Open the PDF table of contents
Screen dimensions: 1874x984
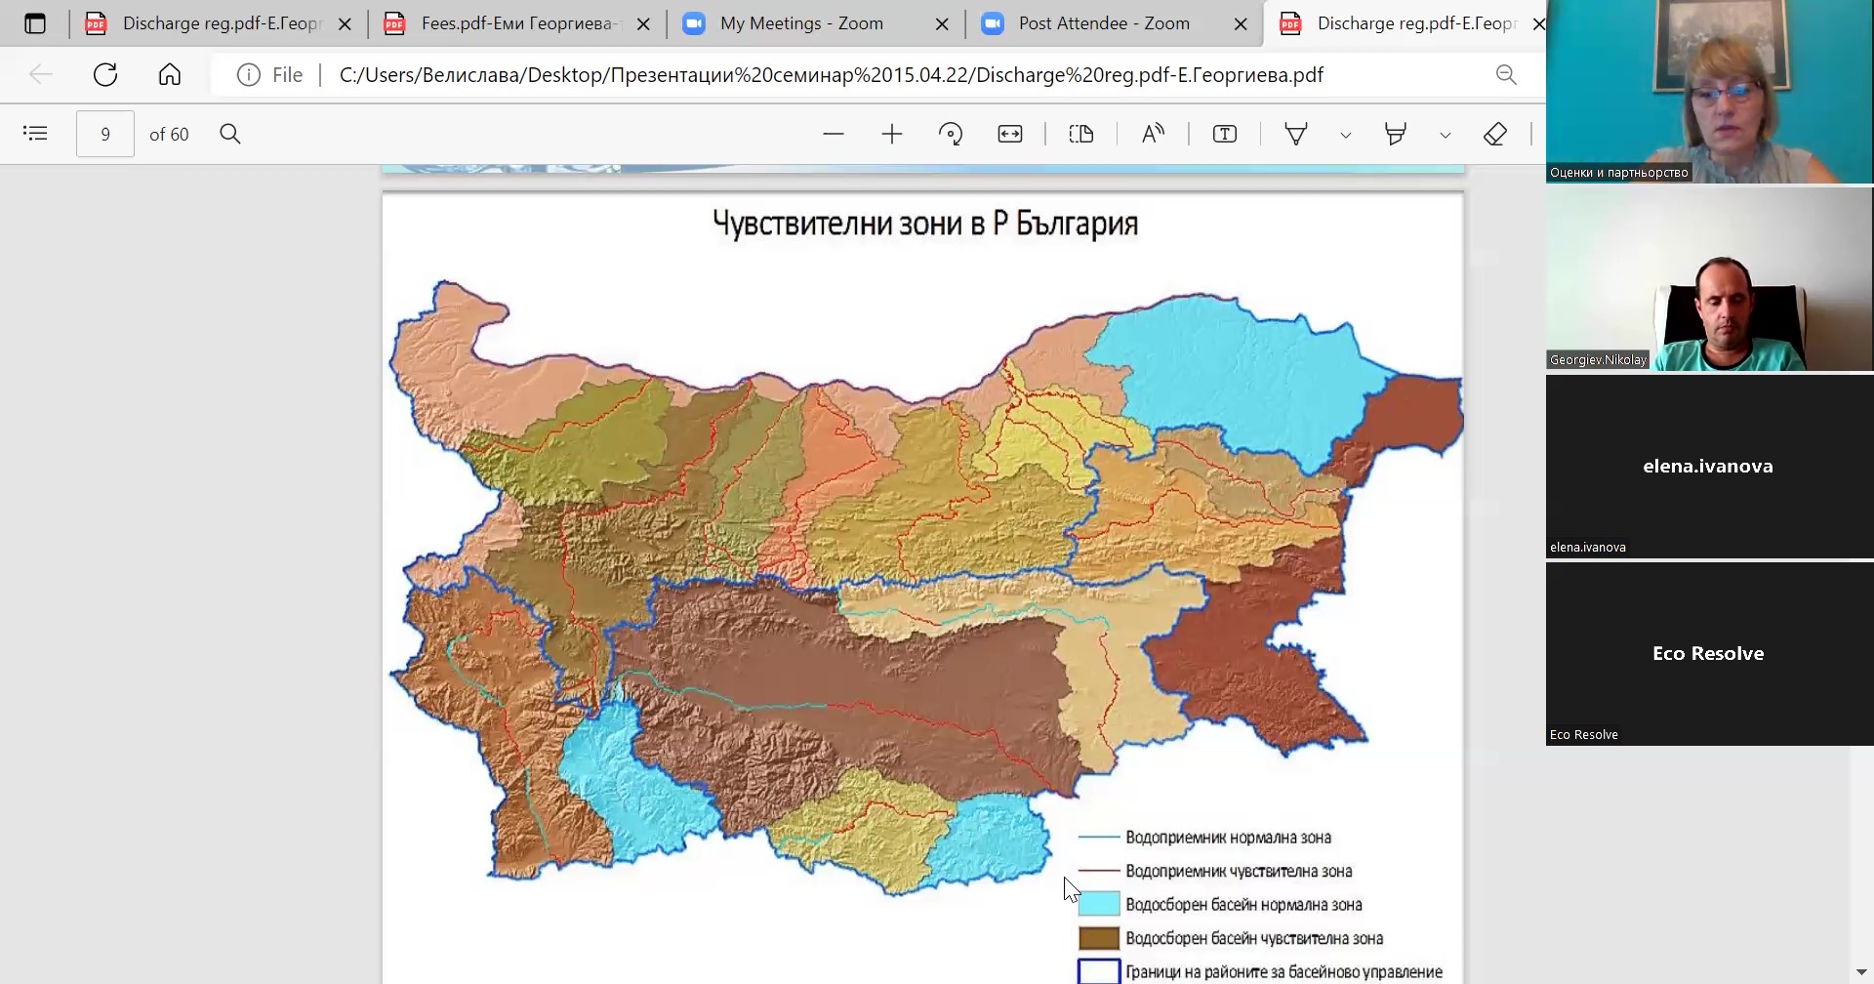[x=35, y=134]
